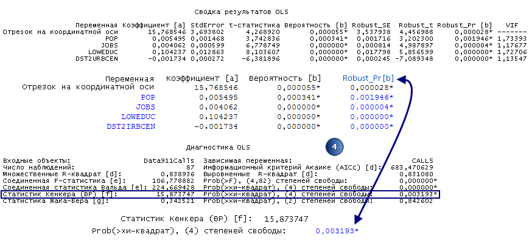
Task: Click Jarque-Bera probability "0,842602"
Action: [416, 201]
